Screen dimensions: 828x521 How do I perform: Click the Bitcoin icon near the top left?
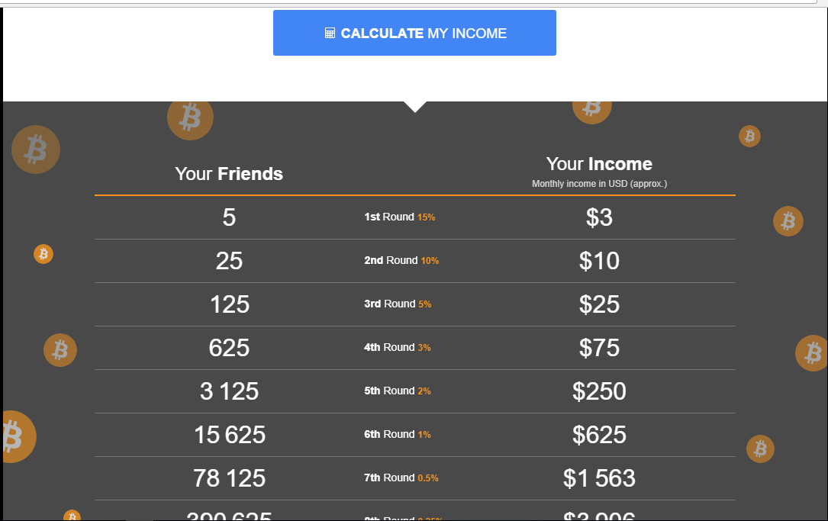coord(36,150)
